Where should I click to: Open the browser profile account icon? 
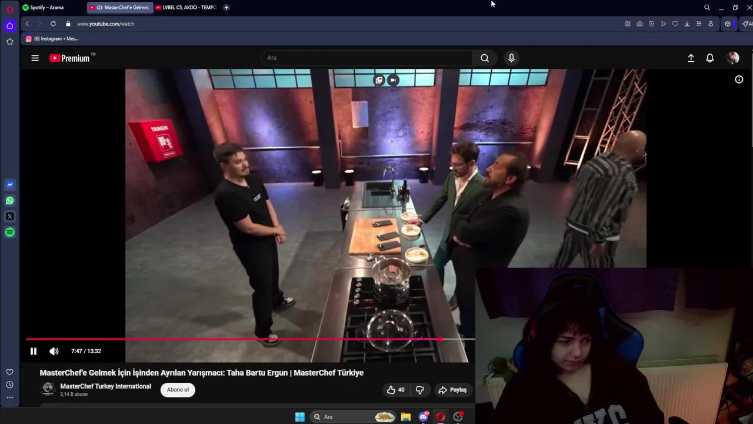(710, 24)
